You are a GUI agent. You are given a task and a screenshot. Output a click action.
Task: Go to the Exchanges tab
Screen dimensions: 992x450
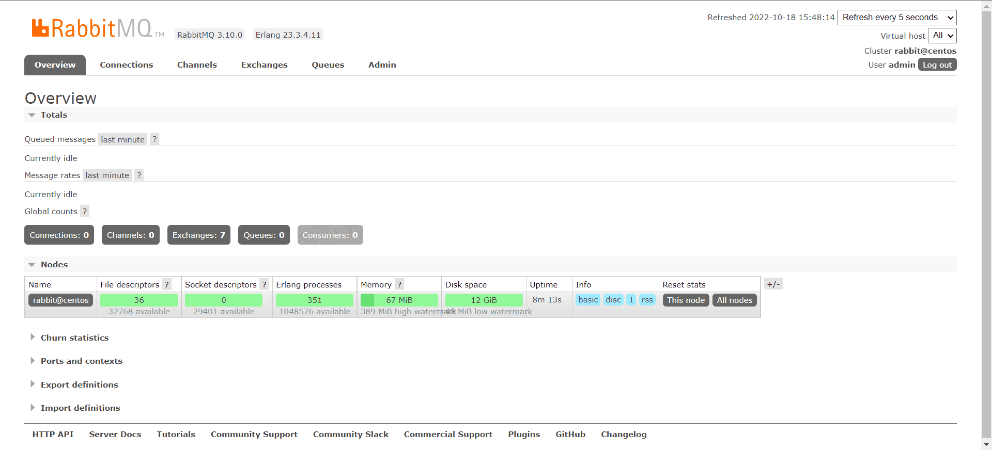click(264, 65)
